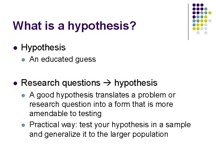
Task: Click the dark bullet beside 'Hypothesis'
Action: tap(15, 48)
